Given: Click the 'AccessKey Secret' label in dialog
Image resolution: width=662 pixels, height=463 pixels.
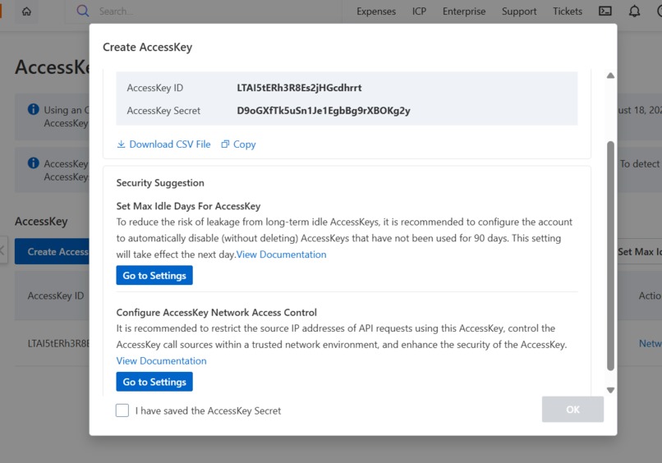Looking at the screenshot, I should click(163, 111).
